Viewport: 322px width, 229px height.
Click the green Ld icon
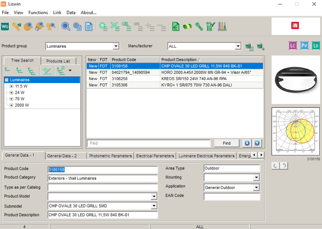[316, 46]
